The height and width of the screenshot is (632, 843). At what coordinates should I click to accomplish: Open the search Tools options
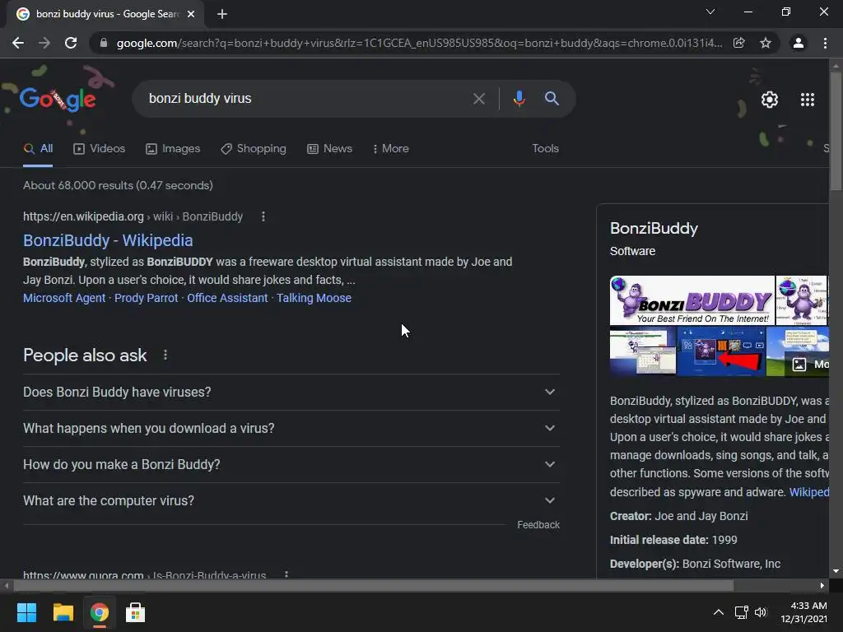tap(545, 148)
